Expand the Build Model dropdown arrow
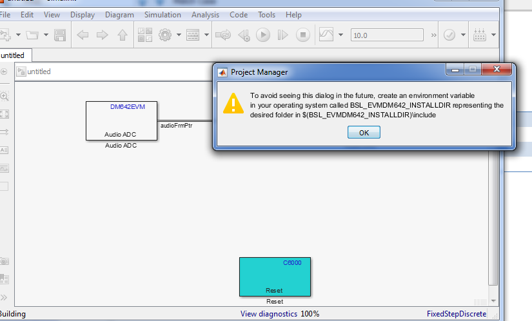The height and width of the screenshot is (321, 532). [494, 35]
